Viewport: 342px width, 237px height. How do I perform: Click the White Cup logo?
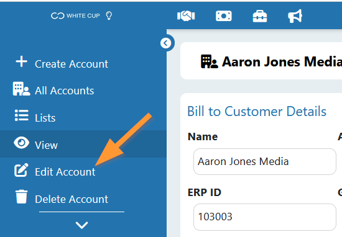pyautogui.click(x=75, y=16)
